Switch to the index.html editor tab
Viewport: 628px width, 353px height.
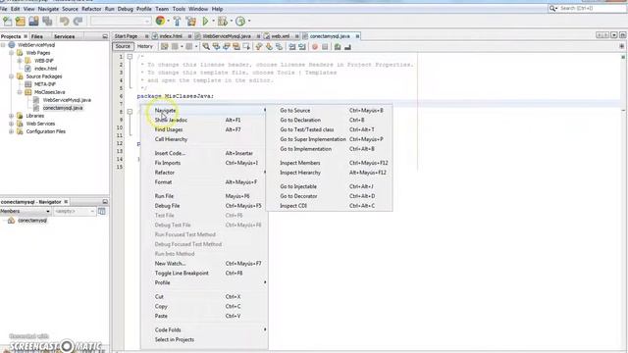171,36
